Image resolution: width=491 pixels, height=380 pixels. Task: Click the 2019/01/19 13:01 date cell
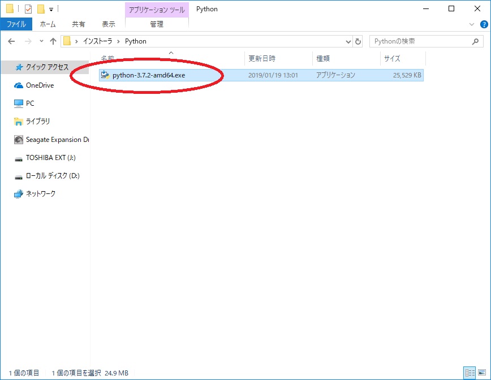273,75
